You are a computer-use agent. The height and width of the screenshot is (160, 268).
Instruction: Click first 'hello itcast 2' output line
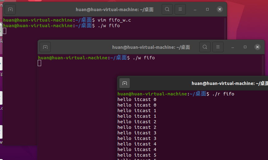pos(137,122)
